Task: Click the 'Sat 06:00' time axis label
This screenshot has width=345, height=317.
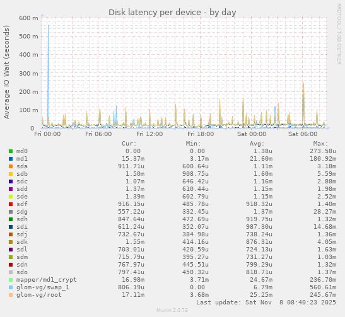Action: coord(303,134)
